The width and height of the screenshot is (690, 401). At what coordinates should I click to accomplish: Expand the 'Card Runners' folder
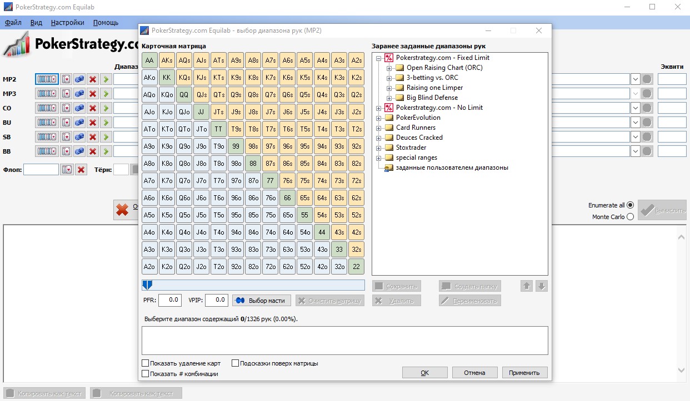(x=379, y=128)
